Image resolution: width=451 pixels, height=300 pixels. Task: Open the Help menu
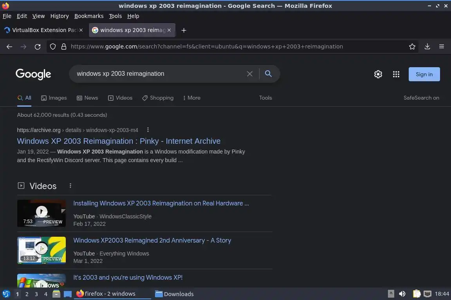[x=133, y=16]
